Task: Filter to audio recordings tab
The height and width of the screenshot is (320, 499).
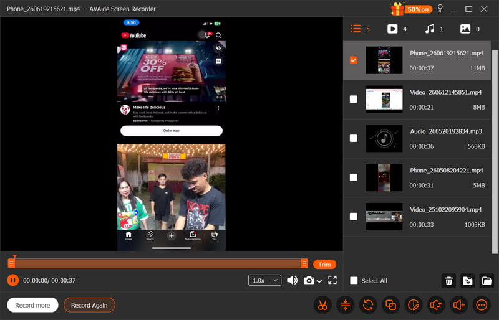Action: [434, 29]
